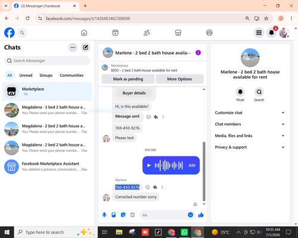Open the $950 Marketplace listing link

(x=144, y=70)
